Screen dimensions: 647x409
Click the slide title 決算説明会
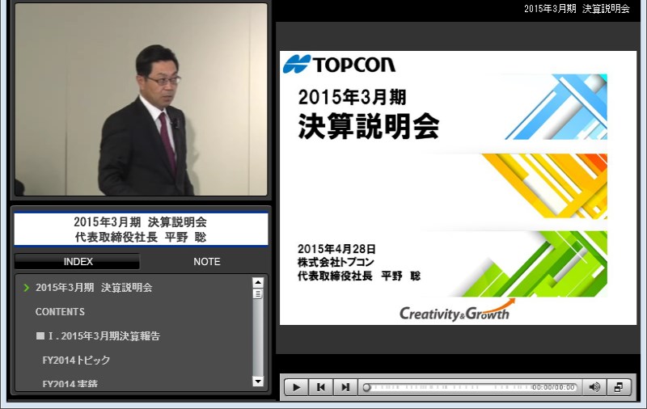pyautogui.click(x=369, y=126)
